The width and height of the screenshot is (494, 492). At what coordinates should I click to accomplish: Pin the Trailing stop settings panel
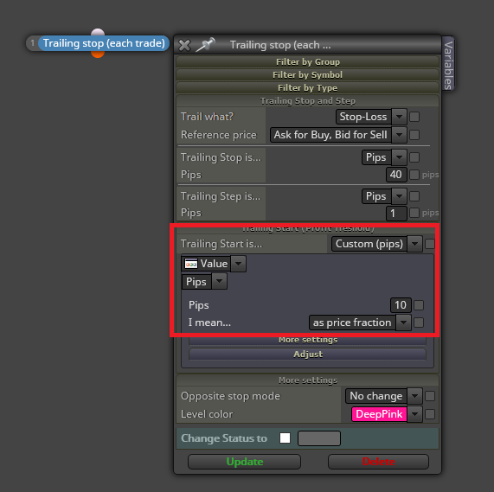(205, 44)
